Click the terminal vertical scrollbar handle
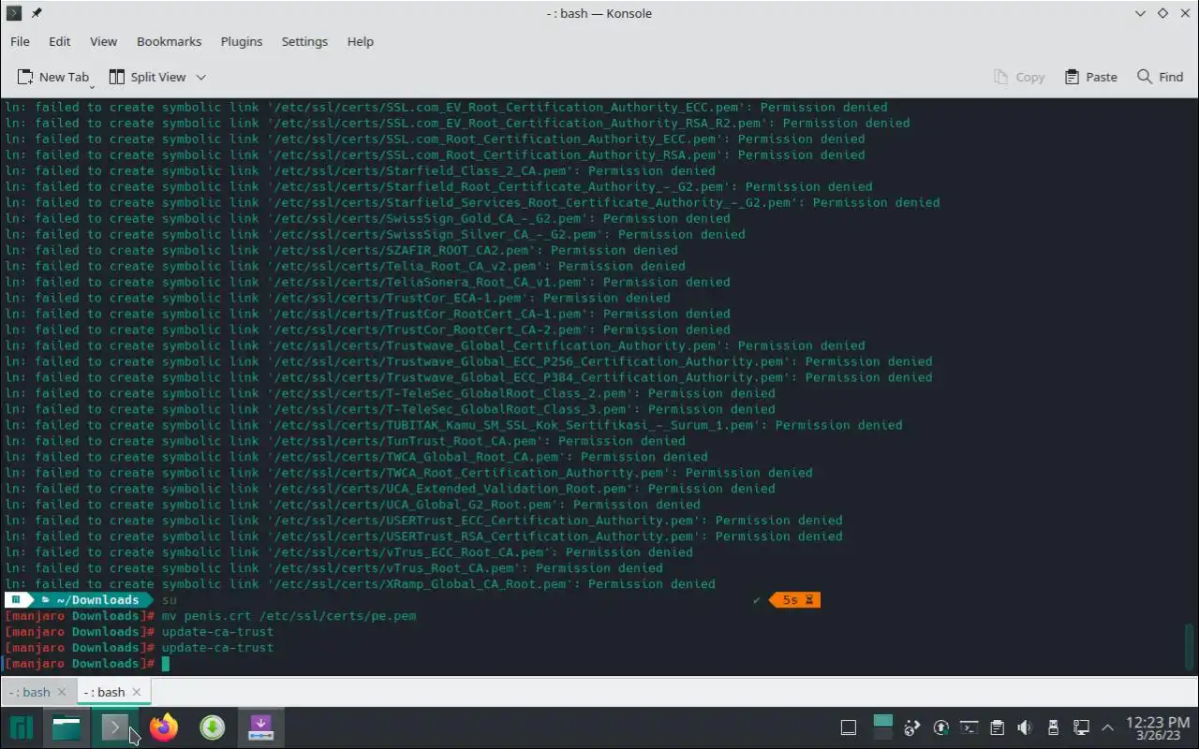 1191,646
